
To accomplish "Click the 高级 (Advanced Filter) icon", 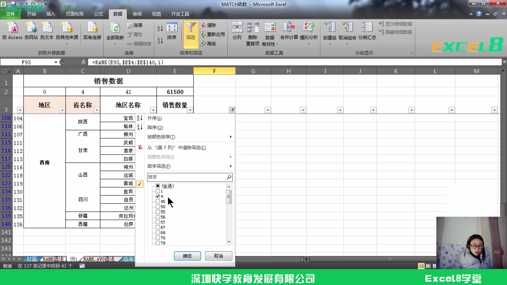I will point(209,44).
